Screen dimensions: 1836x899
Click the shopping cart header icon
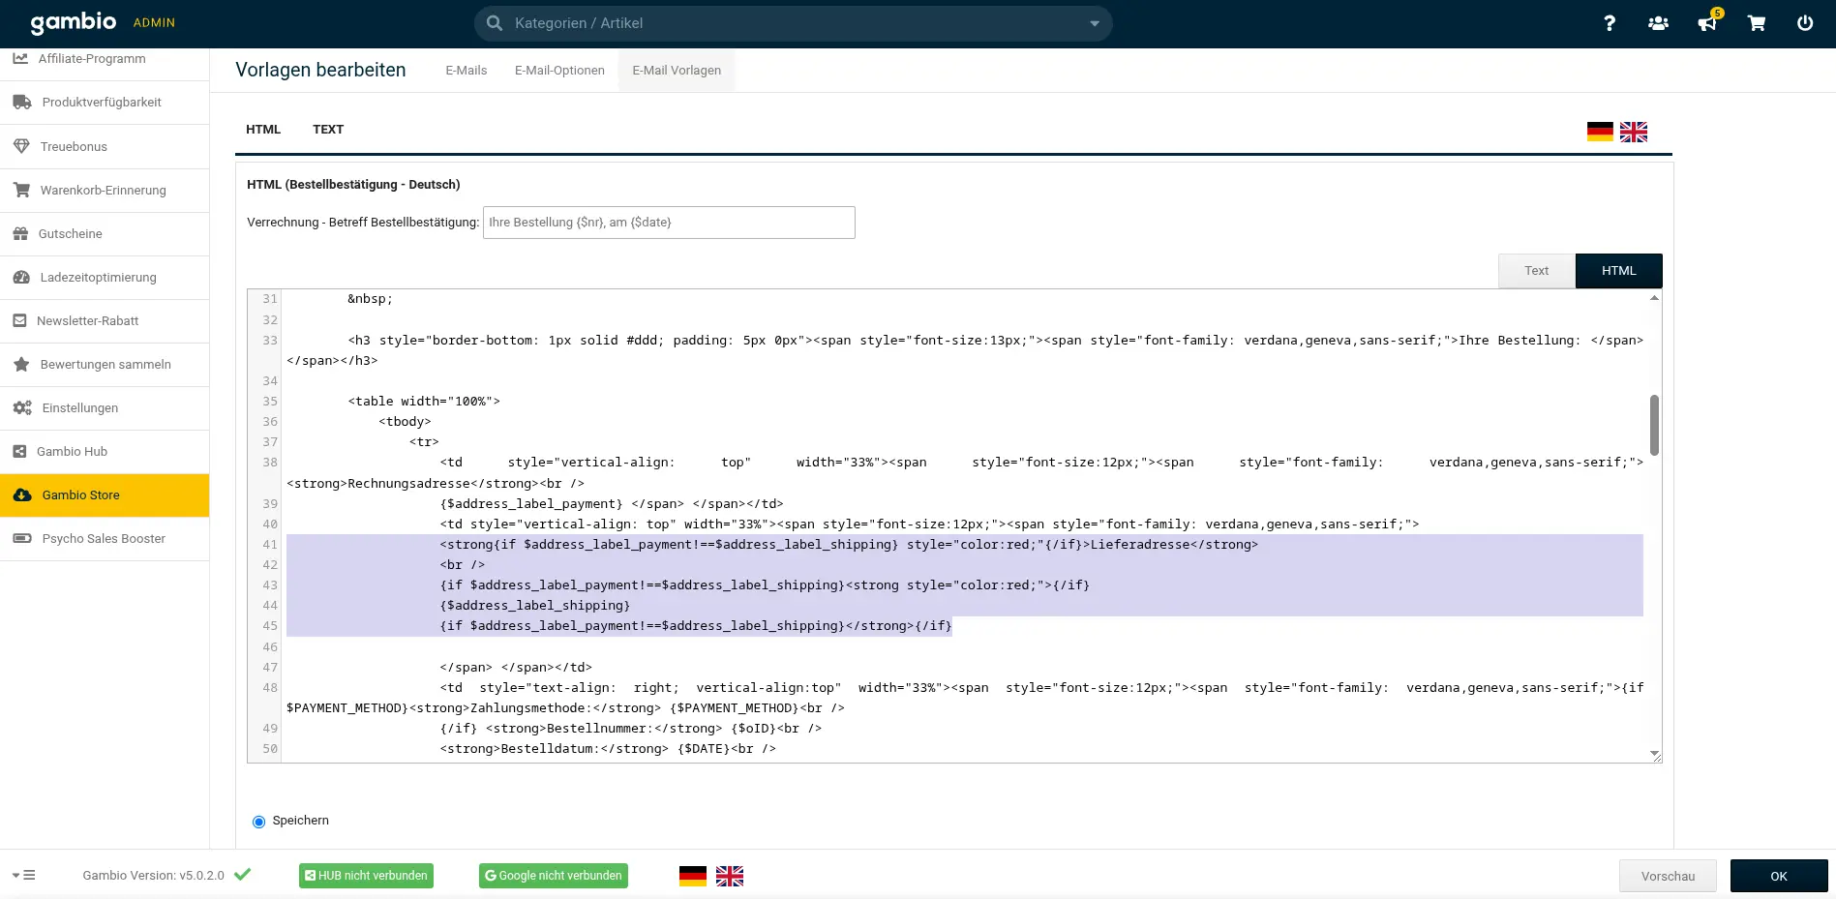pos(1756,23)
